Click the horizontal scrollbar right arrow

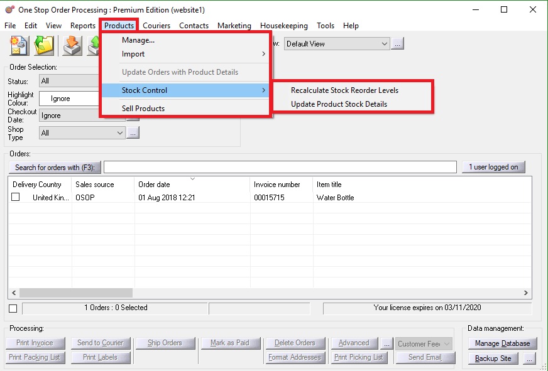526,293
